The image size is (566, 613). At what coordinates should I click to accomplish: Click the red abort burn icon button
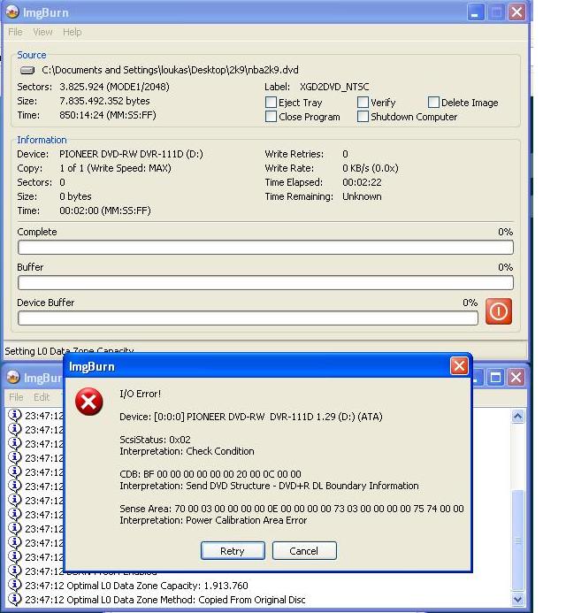pos(499,311)
